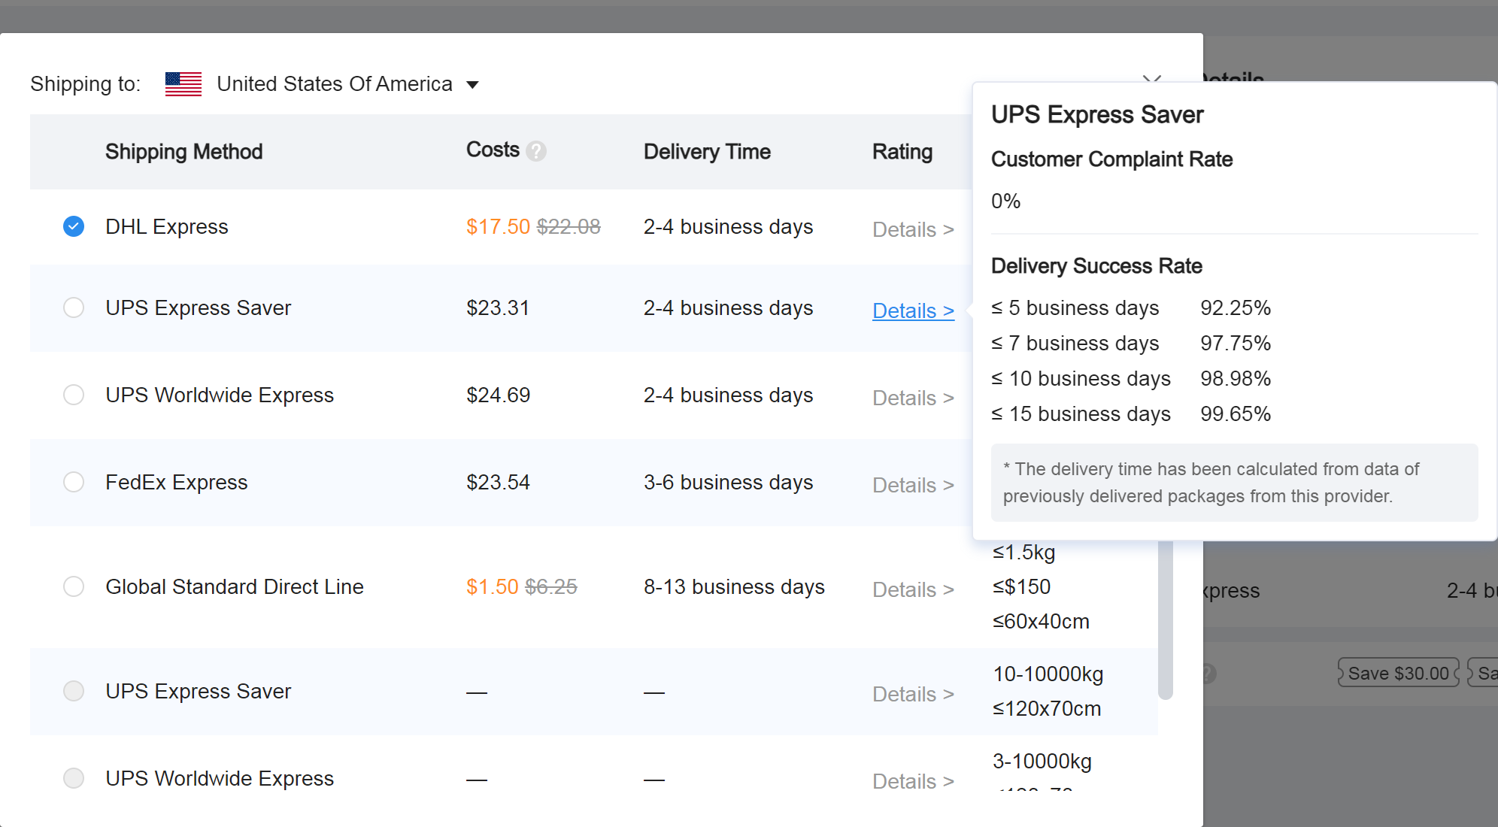Select Global Standard Direct Line shipping
This screenshot has height=827, width=1498.
click(74, 586)
